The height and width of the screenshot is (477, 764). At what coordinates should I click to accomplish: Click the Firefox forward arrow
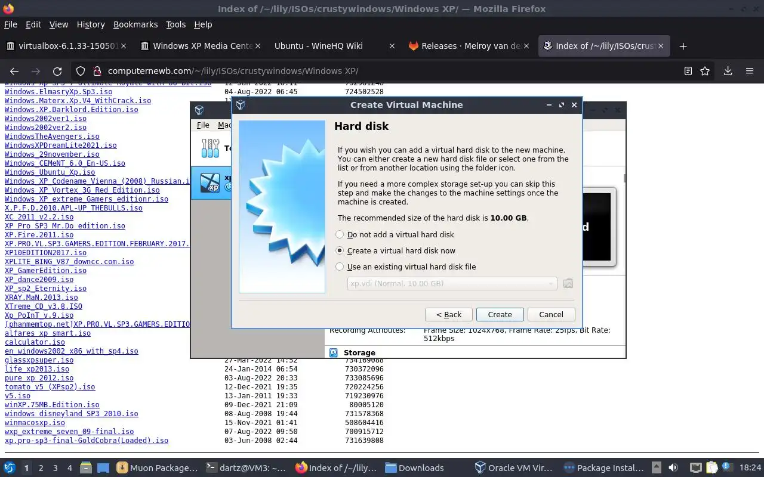point(36,71)
